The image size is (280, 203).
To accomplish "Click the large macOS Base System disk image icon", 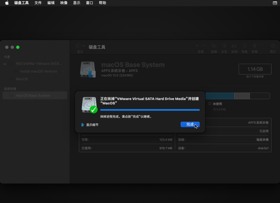I will click(x=88, y=70).
